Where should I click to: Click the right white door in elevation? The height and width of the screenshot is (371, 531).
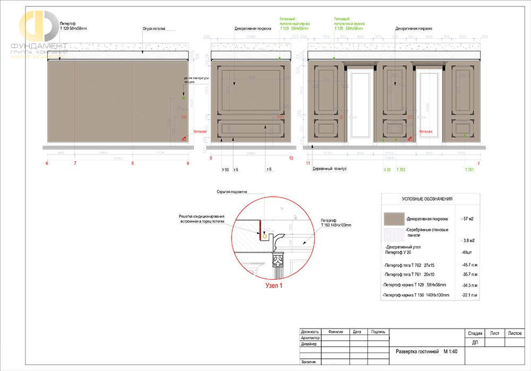tap(429, 105)
